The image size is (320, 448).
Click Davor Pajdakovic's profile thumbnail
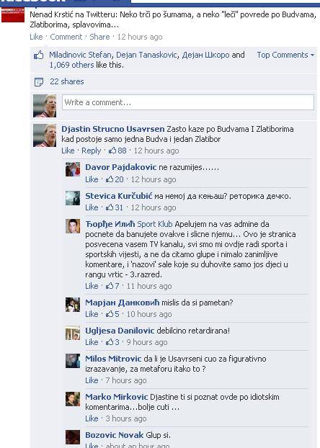pos(73,169)
